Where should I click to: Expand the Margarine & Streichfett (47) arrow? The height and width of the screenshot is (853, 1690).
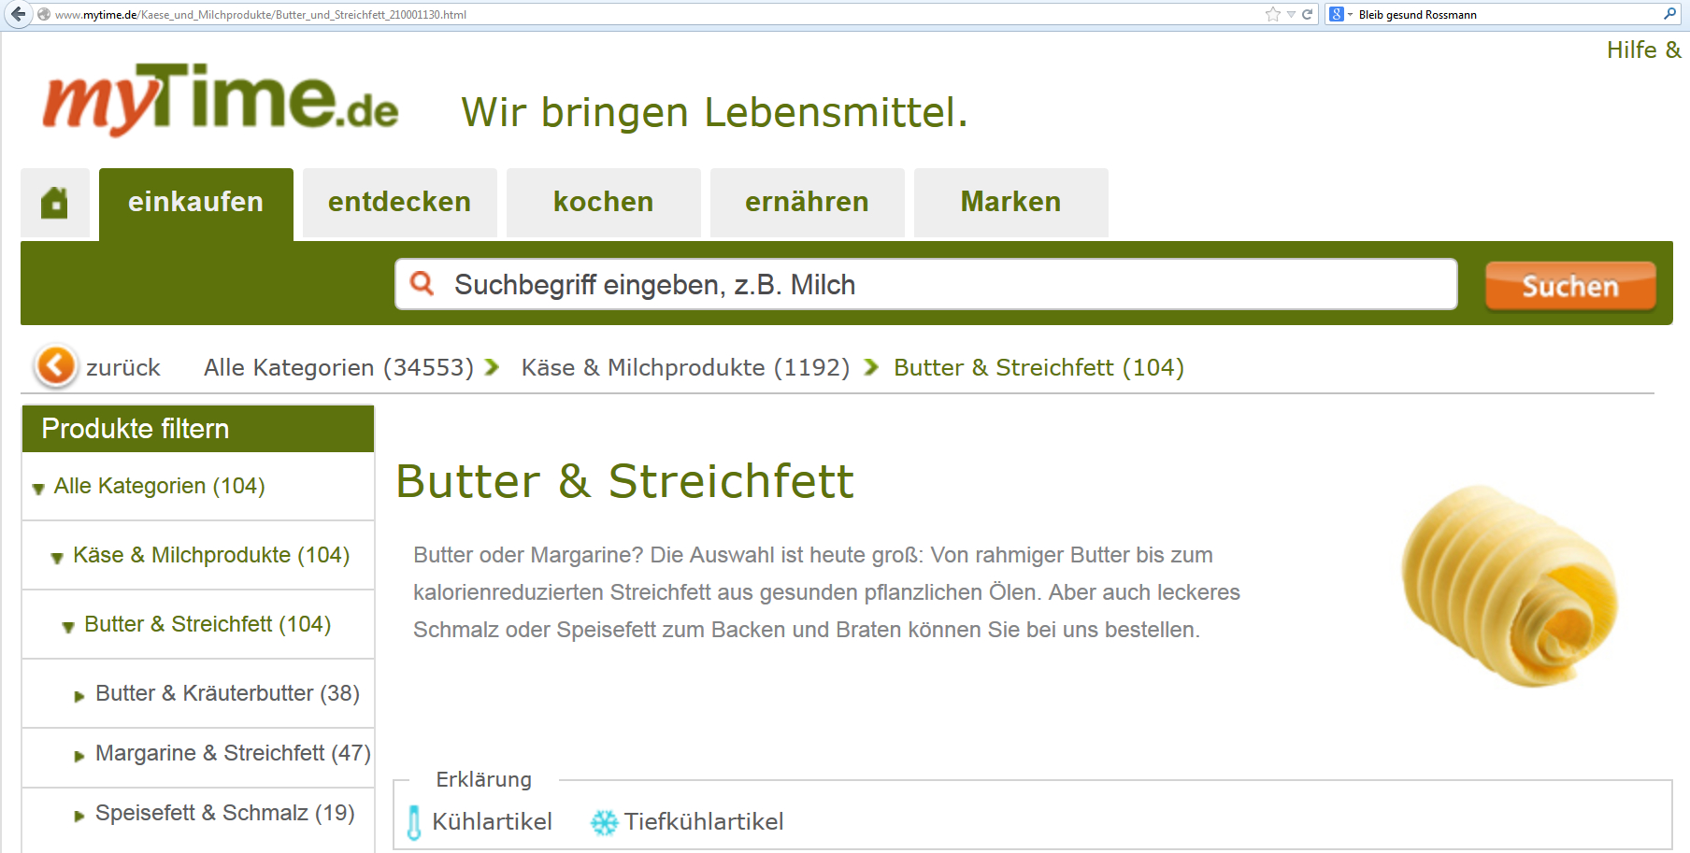click(x=79, y=756)
